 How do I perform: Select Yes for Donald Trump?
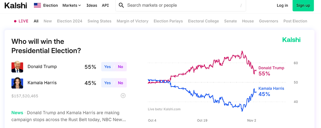pos(107,67)
